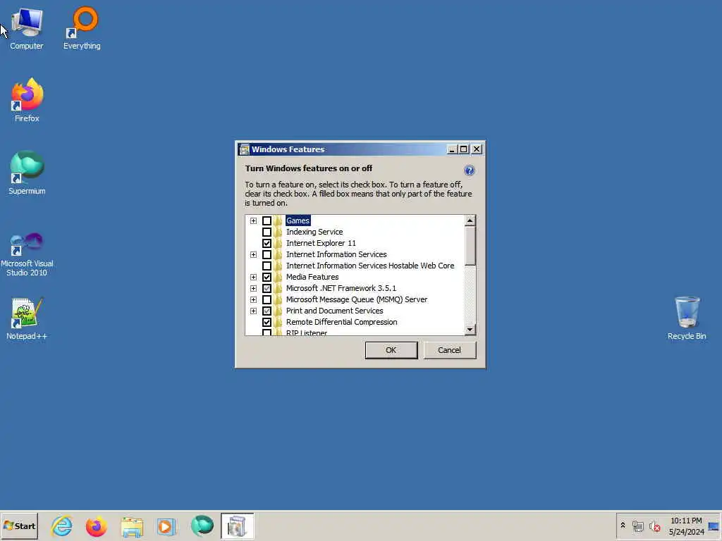Viewport: 722px width, 541px height.
Task: Select the Recycle Bin icon
Action: click(687, 318)
